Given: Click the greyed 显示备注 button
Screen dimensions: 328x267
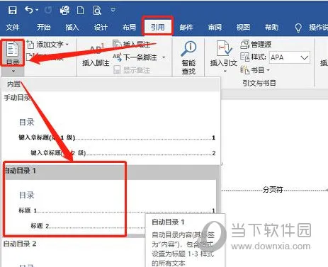Looking at the screenshot, I should pyautogui.click(x=132, y=70).
